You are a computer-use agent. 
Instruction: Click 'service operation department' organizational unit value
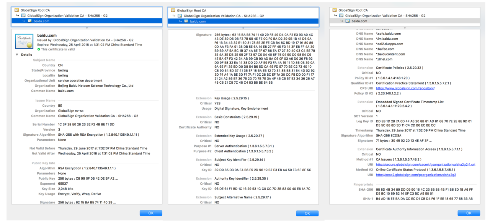tap(80, 81)
